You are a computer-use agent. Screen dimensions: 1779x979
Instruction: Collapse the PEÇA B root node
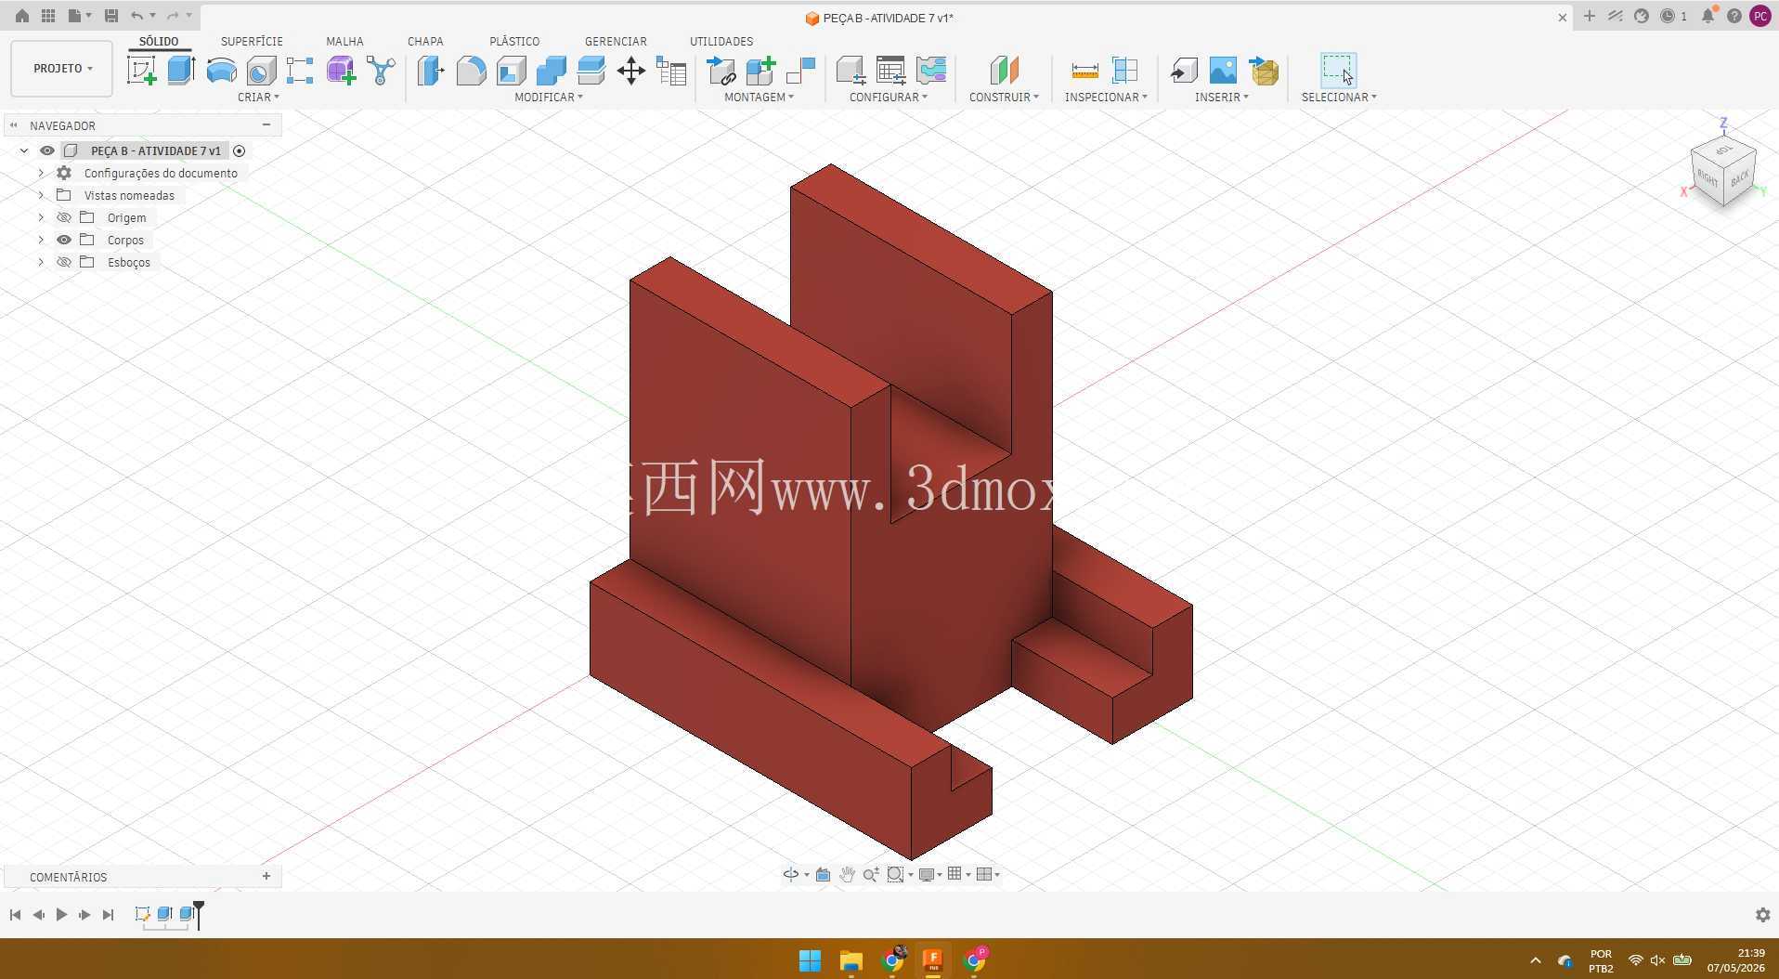click(x=24, y=150)
